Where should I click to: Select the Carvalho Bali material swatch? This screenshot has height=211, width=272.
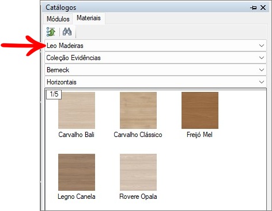coord(77,110)
